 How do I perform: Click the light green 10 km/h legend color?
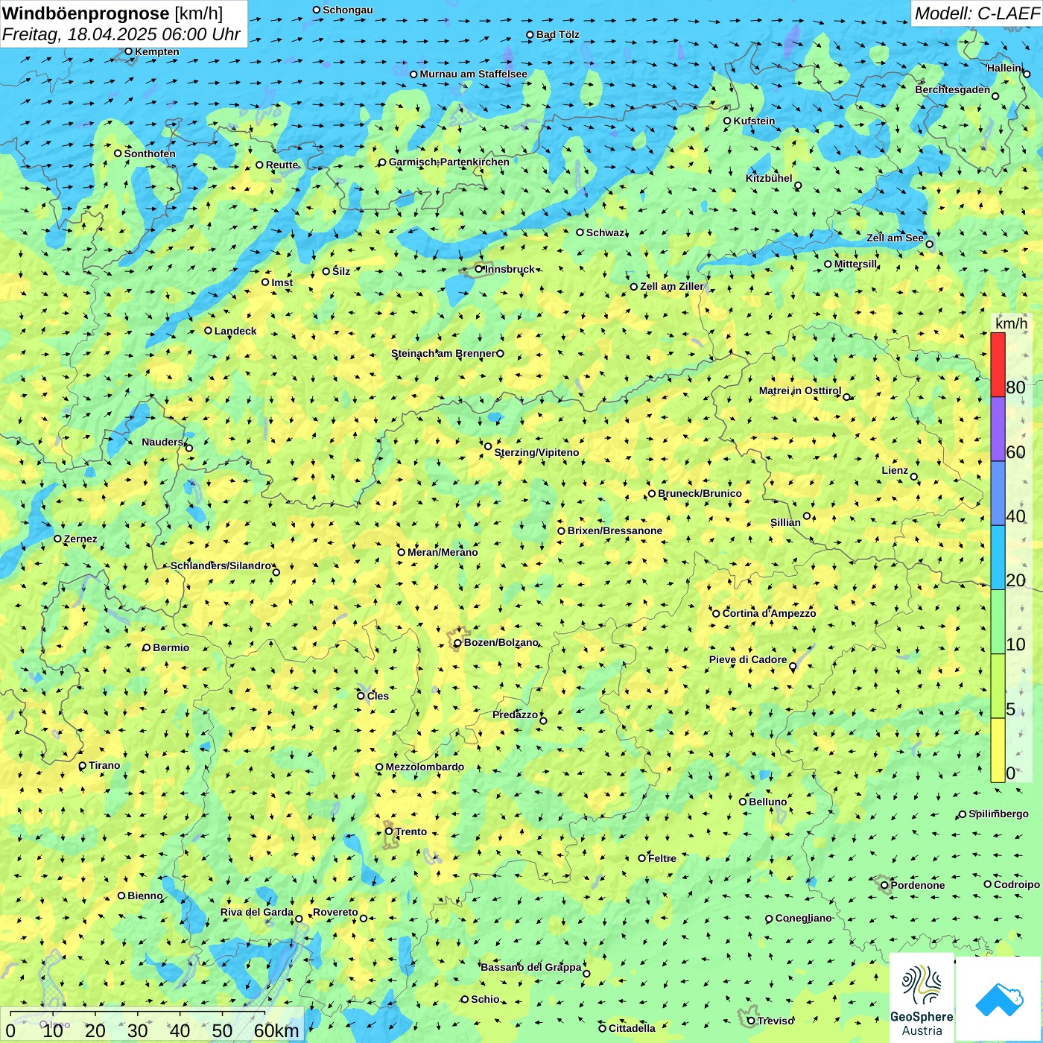998,622
